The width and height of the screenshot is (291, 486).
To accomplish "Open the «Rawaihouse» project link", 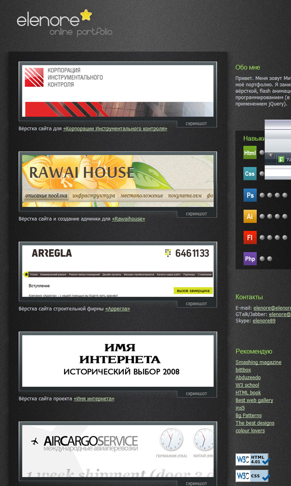I will pos(129,219).
